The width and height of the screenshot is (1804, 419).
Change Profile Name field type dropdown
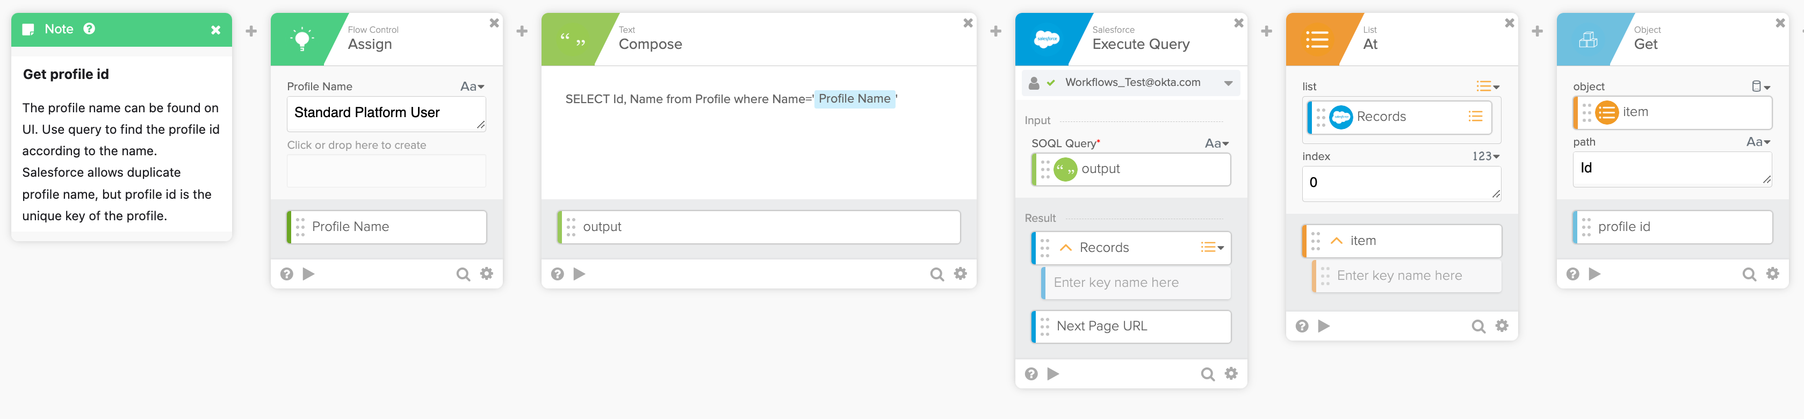click(472, 87)
